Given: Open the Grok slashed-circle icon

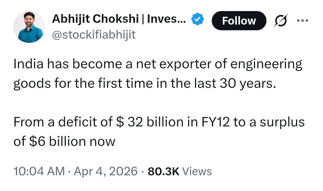Looking at the screenshot, I should coord(281,20).
